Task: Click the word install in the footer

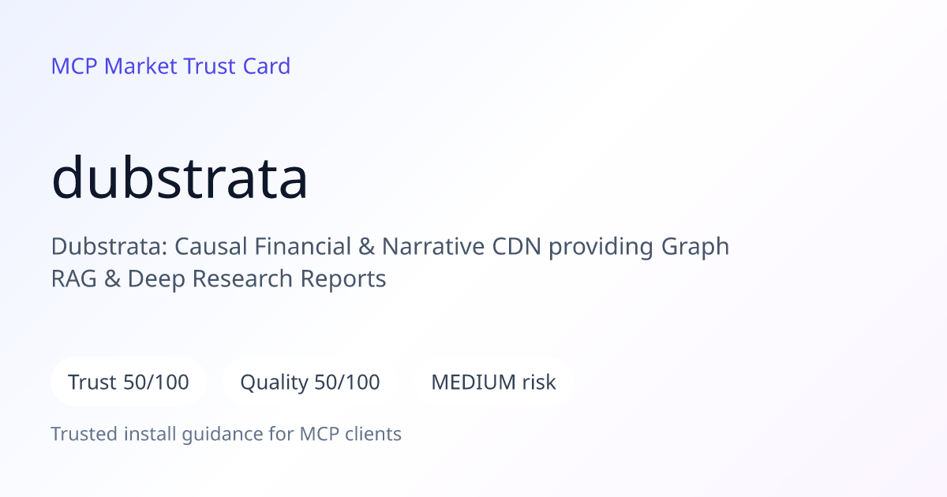Action: (x=148, y=434)
